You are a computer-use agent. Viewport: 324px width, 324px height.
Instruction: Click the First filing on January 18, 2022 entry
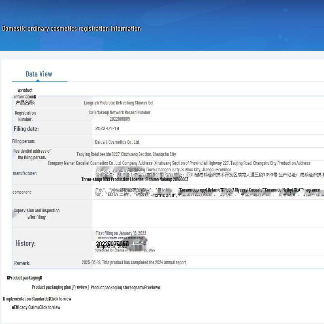tap(121, 233)
